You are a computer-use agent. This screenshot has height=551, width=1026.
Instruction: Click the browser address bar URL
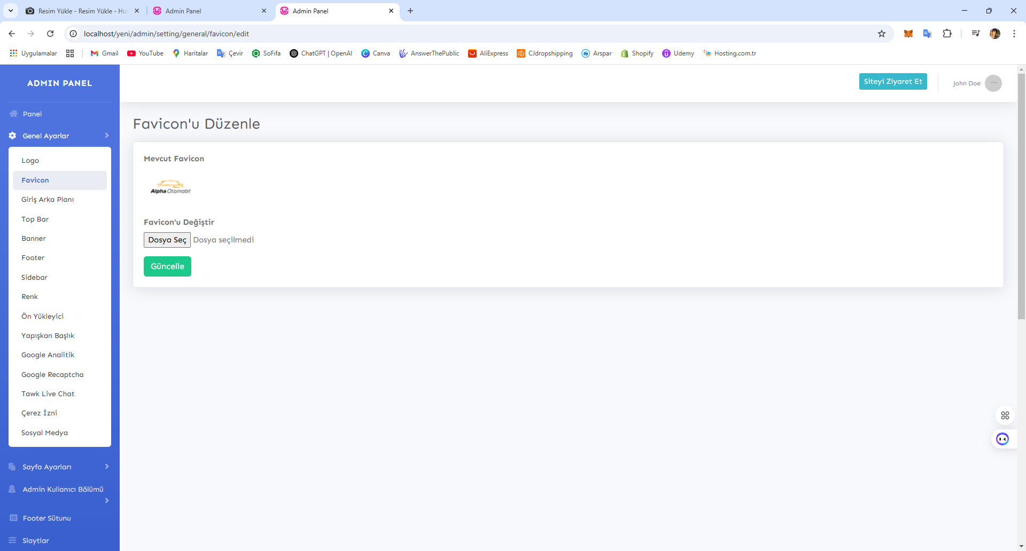pyautogui.click(x=166, y=34)
